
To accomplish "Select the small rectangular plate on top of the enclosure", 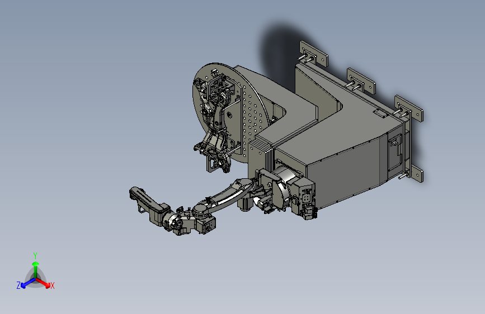I will click(x=380, y=113).
